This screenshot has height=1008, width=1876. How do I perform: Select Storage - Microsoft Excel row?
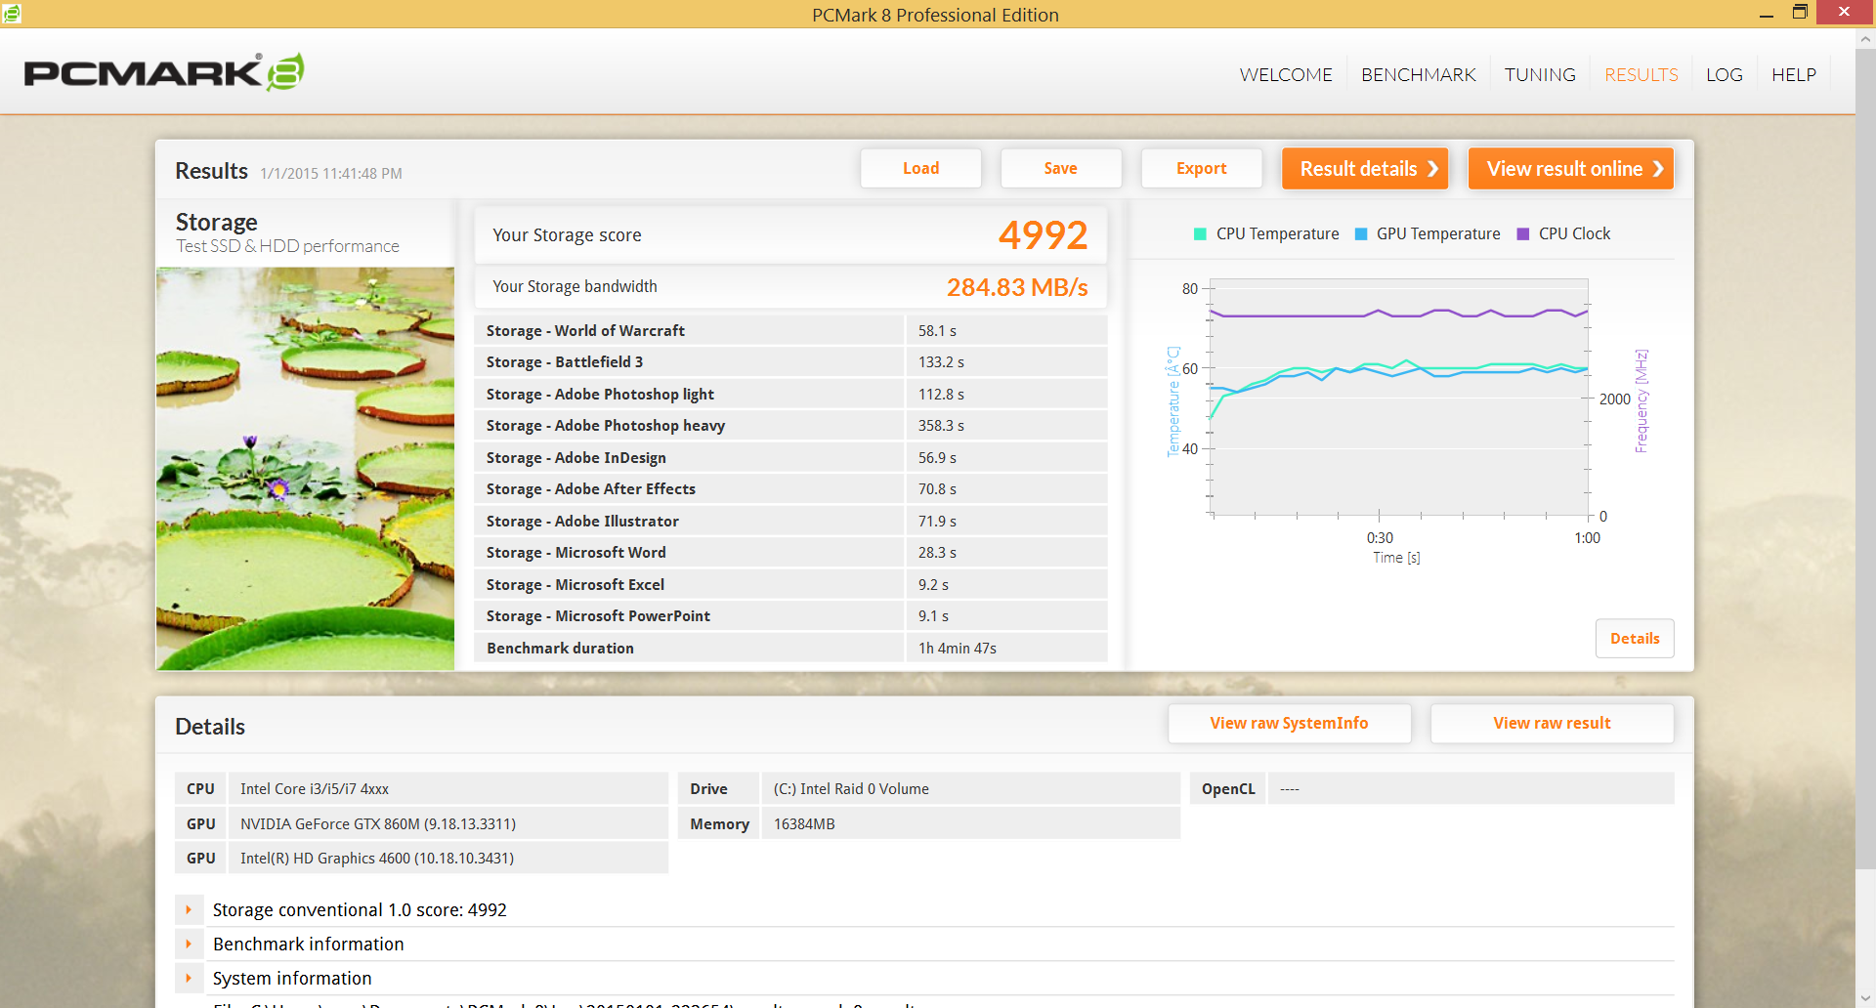tap(790, 584)
